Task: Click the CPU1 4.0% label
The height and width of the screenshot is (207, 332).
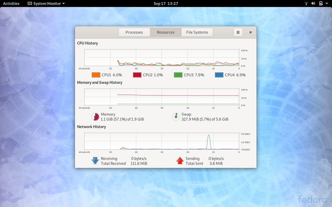Action: [x=112, y=75]
